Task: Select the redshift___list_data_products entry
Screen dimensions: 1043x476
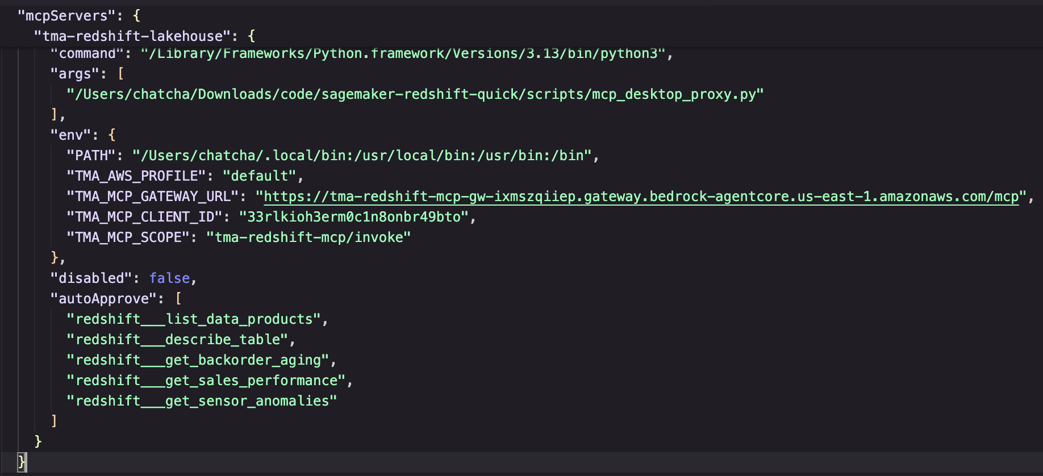Action: [x=194, y=319]
